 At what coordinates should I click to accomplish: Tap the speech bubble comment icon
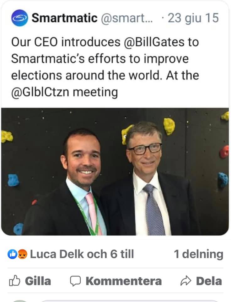pyautogui.click(x=75, y=281)
